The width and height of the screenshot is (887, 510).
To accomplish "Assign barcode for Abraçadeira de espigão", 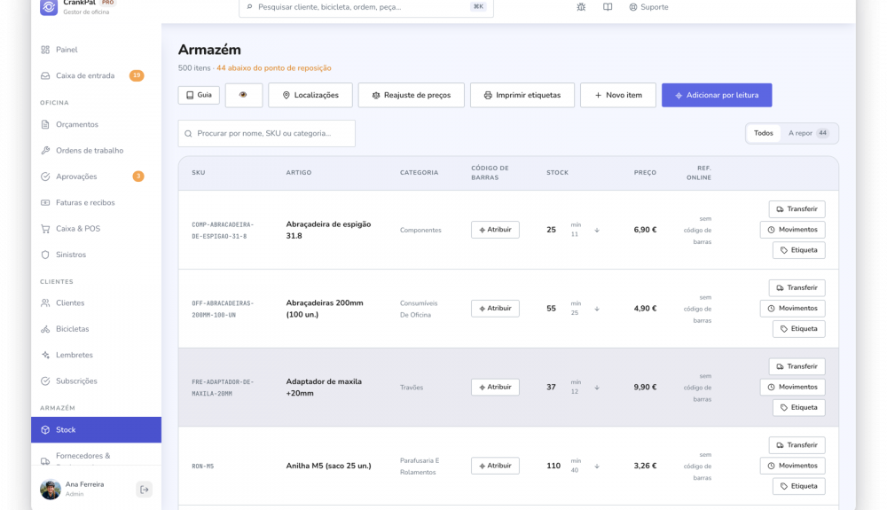I will 495,230.
